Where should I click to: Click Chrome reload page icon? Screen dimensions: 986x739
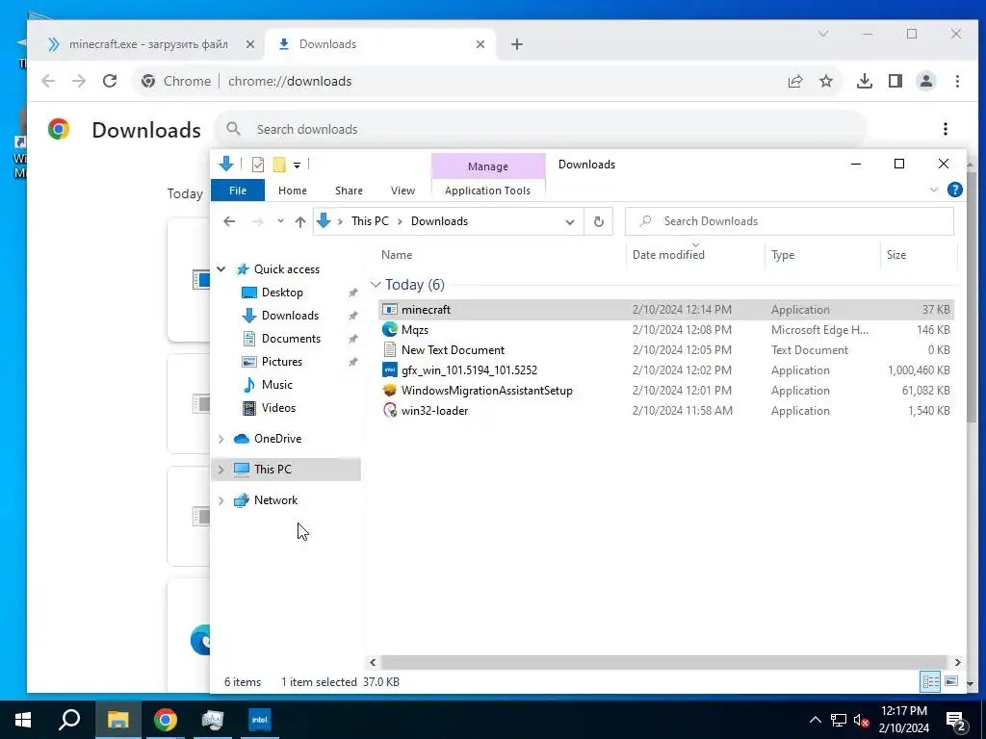110,81
